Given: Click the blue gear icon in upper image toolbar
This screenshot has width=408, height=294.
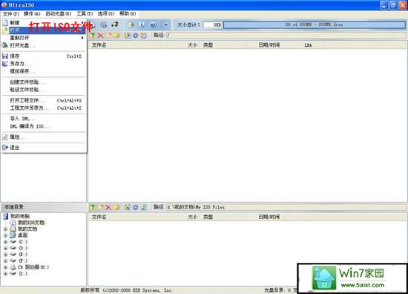Looking at the screenshot, I should point(135,36).
